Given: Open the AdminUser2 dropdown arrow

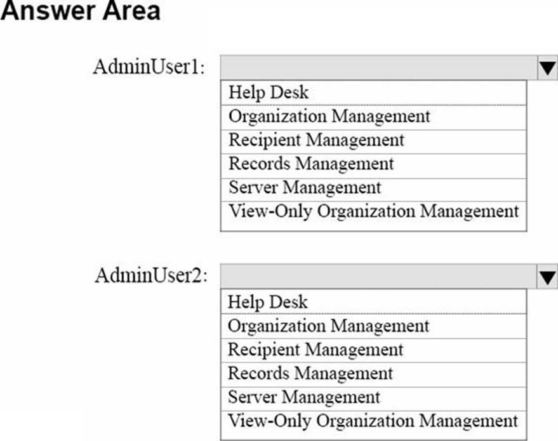Looking at the screenshot, I should [547, 277].
